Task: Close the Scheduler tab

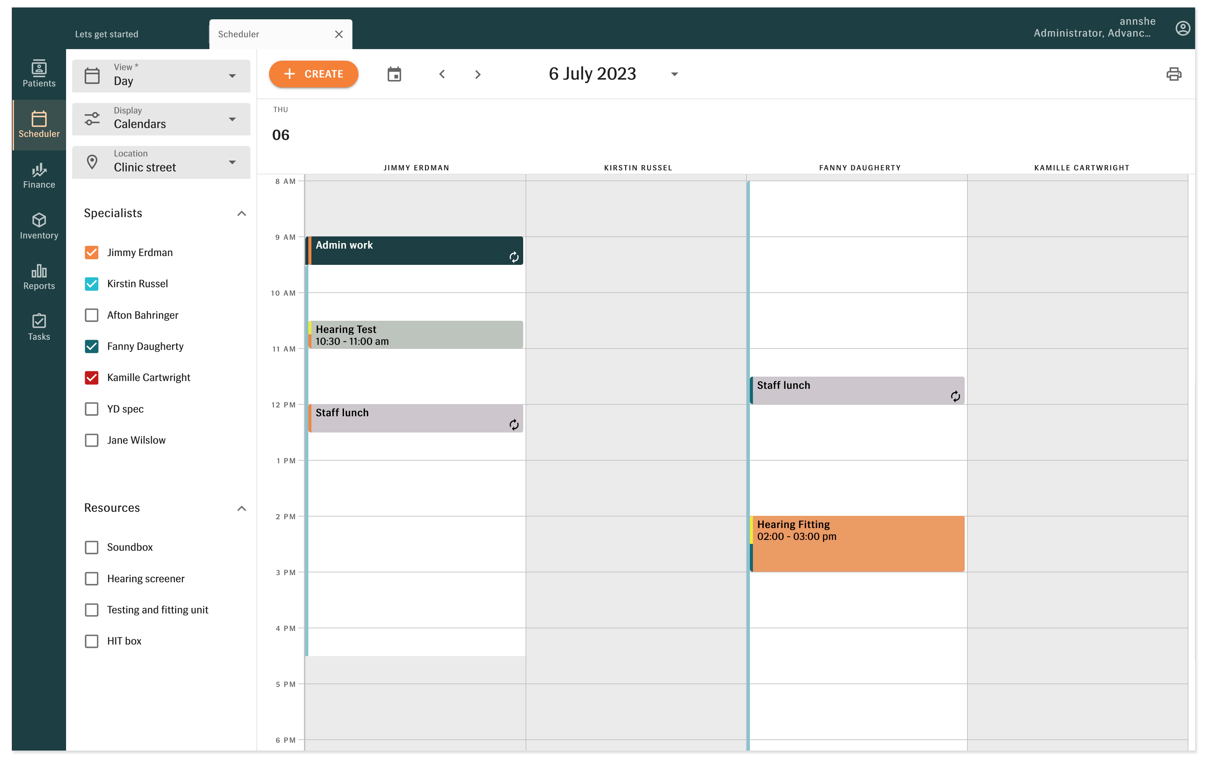Action: [x=338, y=34]
